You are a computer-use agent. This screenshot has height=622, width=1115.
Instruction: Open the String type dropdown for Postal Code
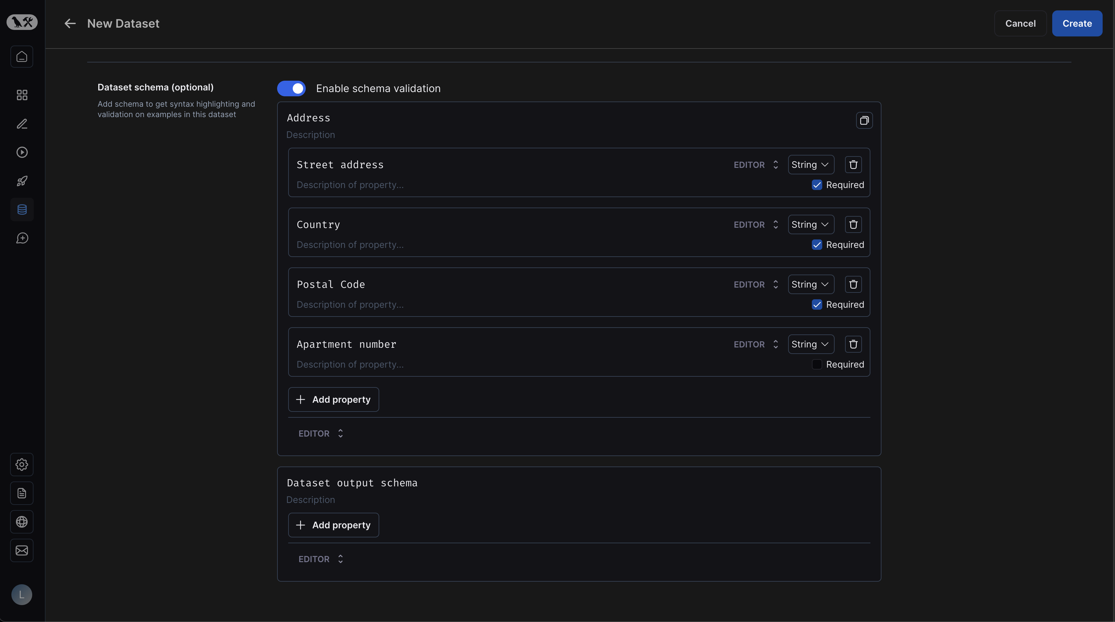point(810,284)
